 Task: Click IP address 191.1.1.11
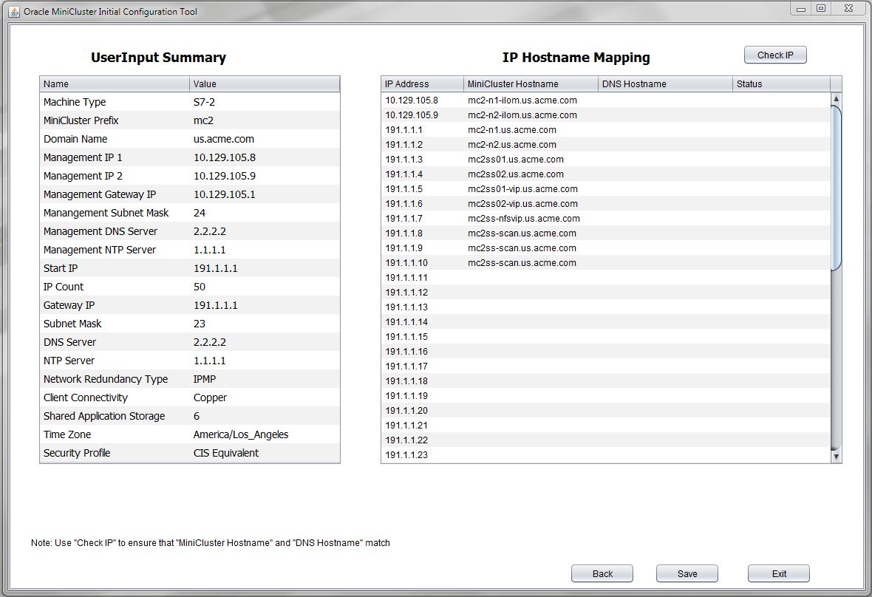[x=406, y=277]
